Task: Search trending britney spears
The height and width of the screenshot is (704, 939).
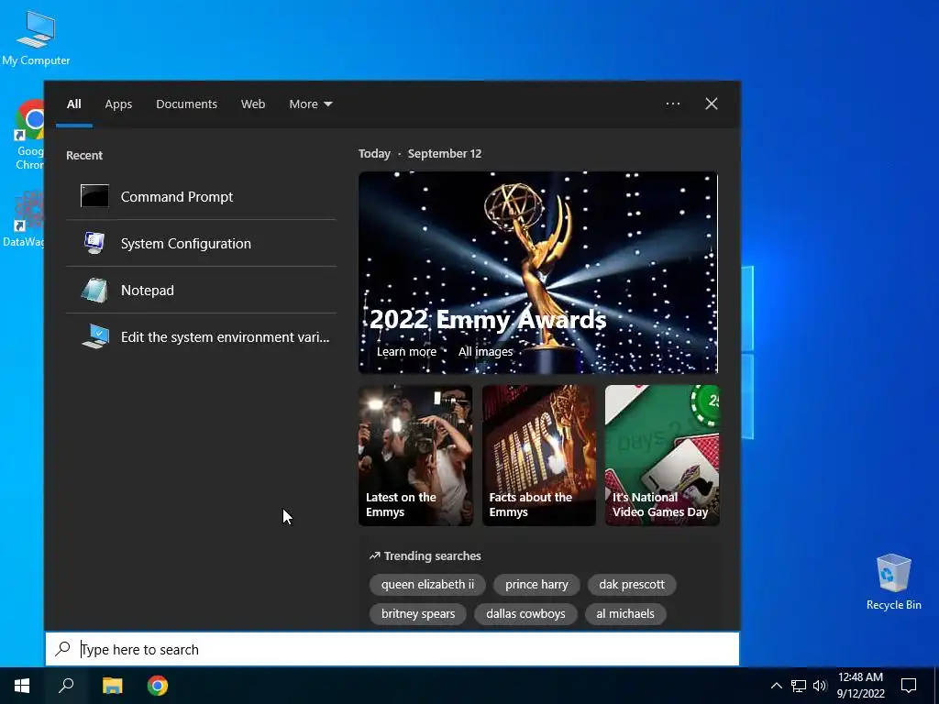Action: coord(418,613)
